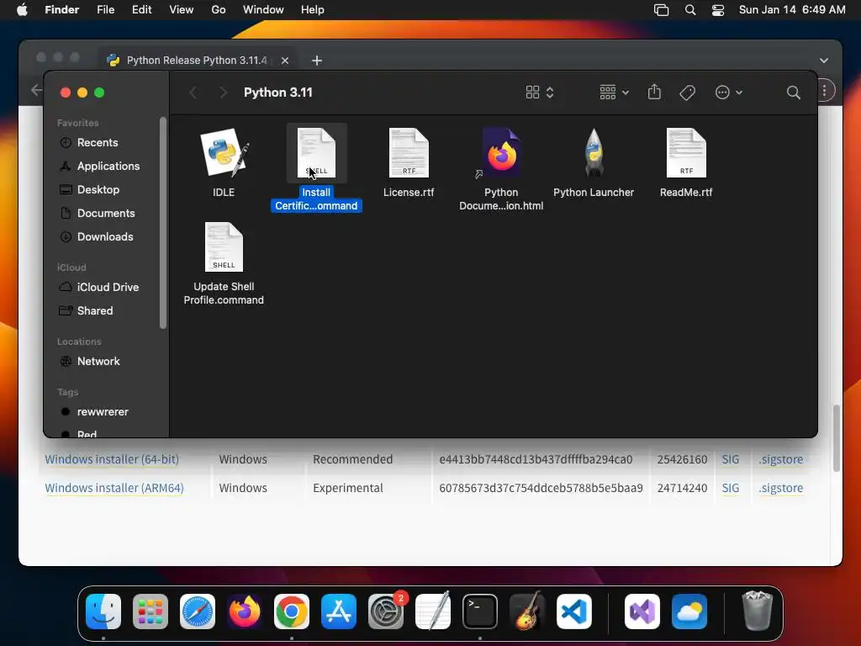Click the Finder search magnifier icon
This screenshot has width=861, height=646.
(793, 93)
